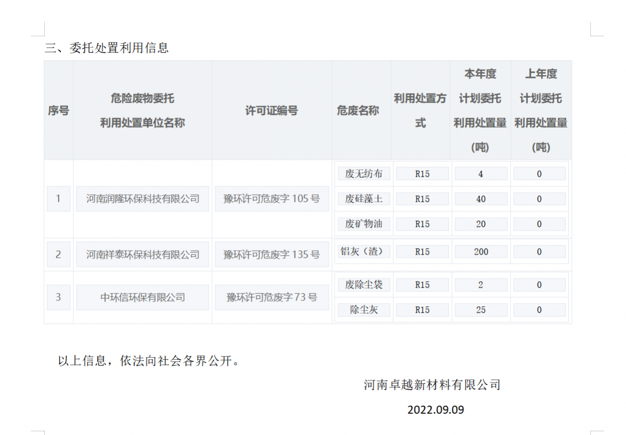
Task: Click the "本年度计划委托利用处置量(吨)" header
Action: point(480,110)
